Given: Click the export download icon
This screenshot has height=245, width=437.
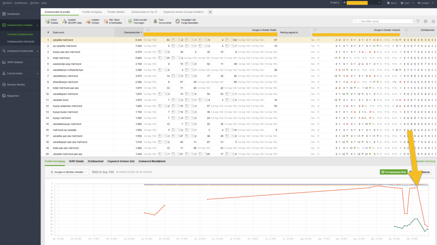Looking at the screenshot, I should 434,21.
